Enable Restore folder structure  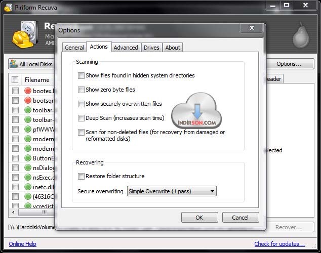pyautogui.click(x=81, y=176)
